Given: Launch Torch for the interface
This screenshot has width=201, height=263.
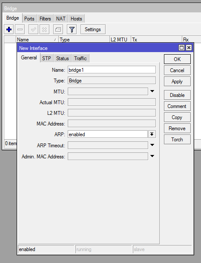Looking at the screenshot, I should [x=177, y=140].
